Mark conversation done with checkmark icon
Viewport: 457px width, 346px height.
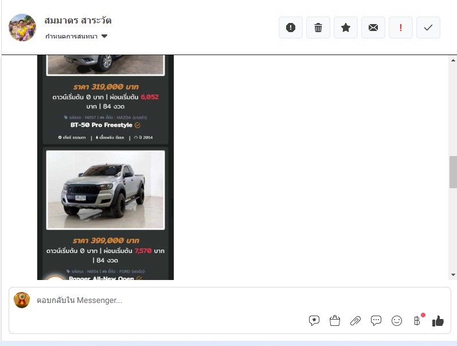[x=428, y=28]
